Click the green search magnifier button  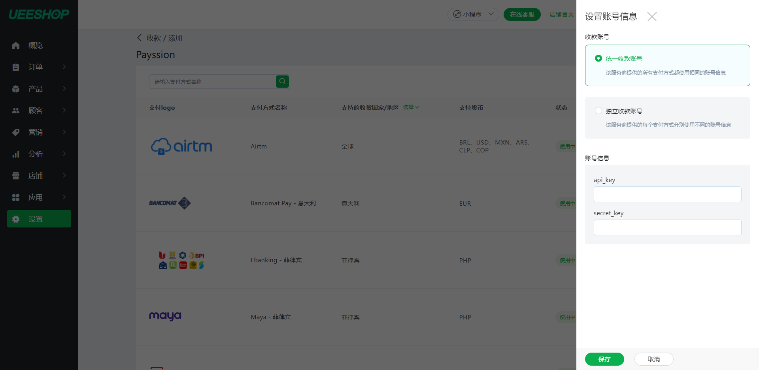click(282, 81)
